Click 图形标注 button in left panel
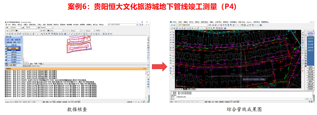The height and width of the screenshot is (115, 317). click(14, 54)
